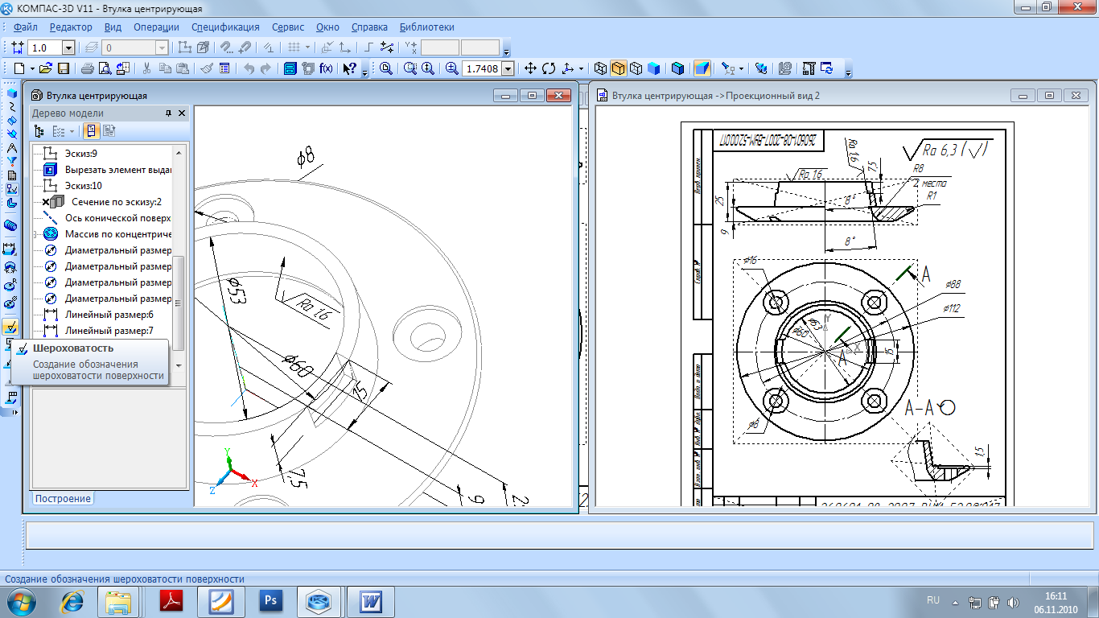Toggle shaded-with-edges display mode icon
The image size is (1099, 618).
click(x=677, y=68)
